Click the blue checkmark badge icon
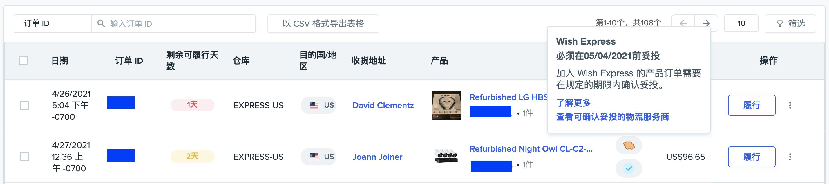The image size is (829, 184). [x=629, y=168]
